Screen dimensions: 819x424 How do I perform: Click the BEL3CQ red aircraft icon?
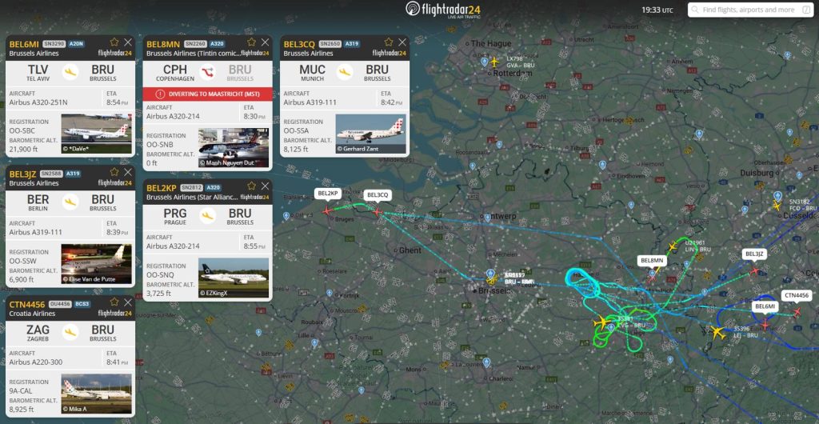378,212
